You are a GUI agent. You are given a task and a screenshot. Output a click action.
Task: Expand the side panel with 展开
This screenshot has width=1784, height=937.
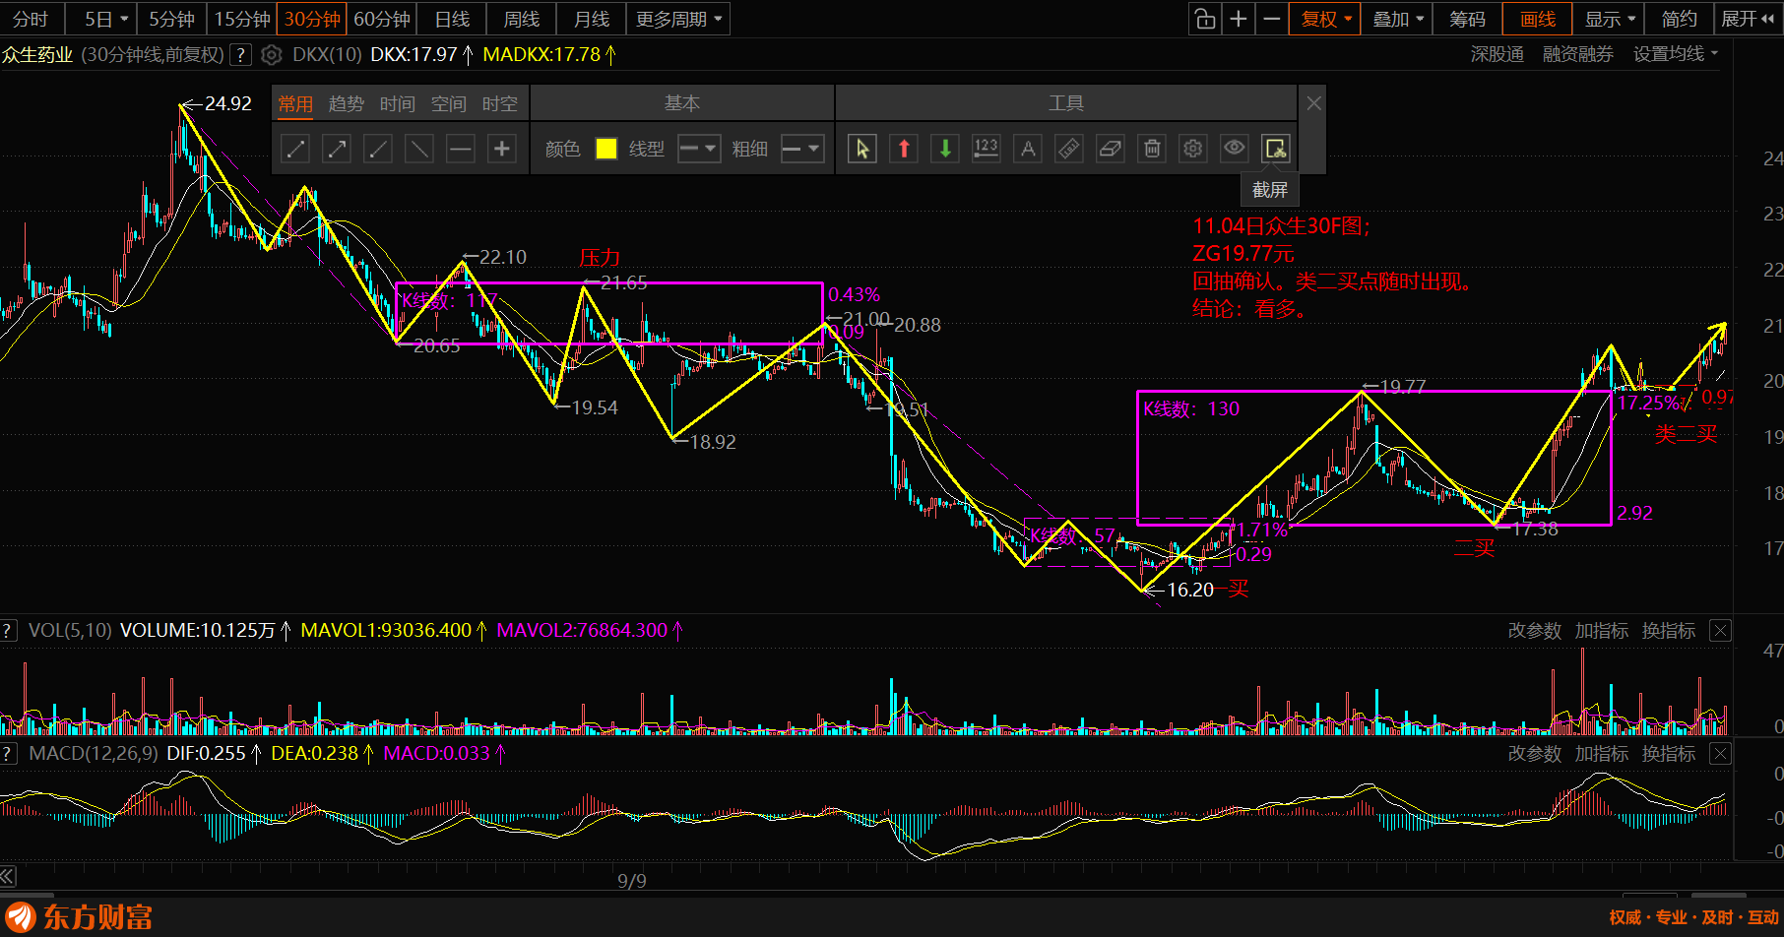pos(1748,19)
